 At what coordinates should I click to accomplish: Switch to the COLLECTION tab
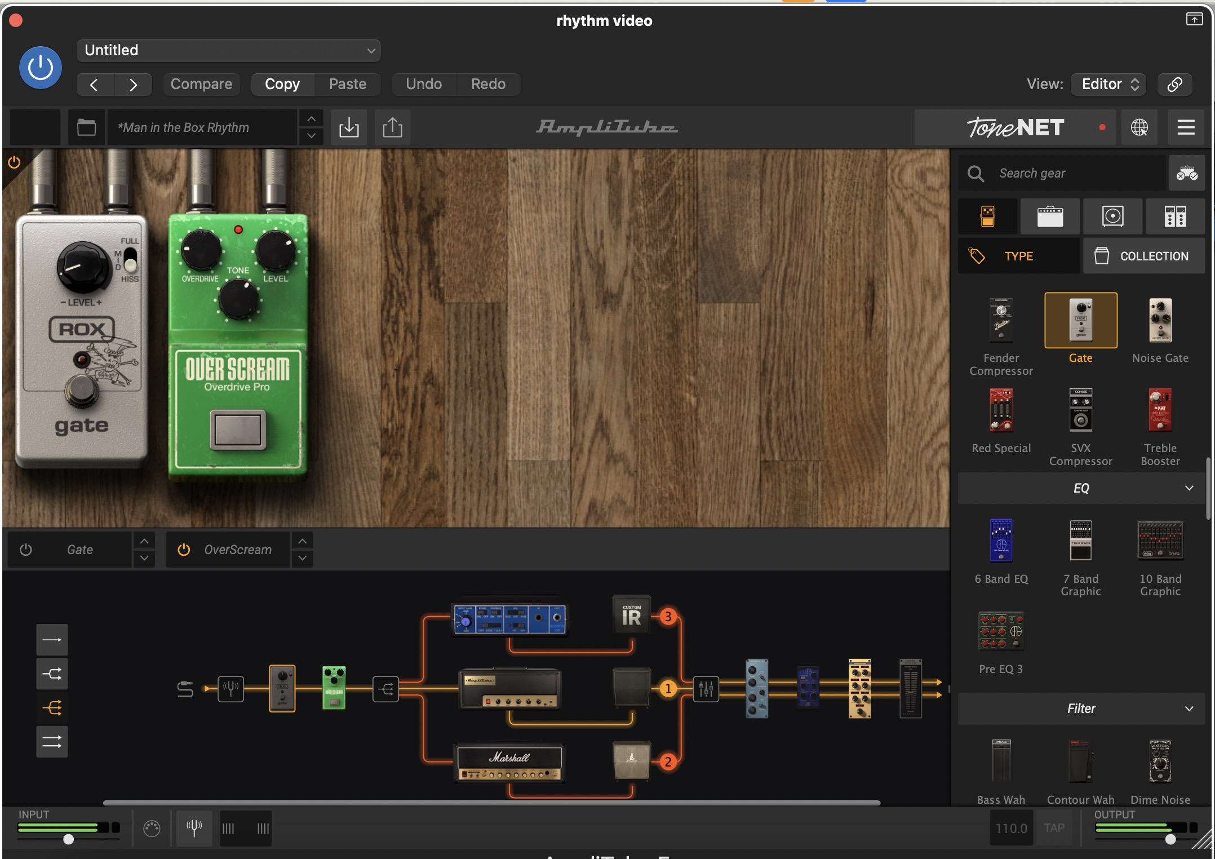1143,256
